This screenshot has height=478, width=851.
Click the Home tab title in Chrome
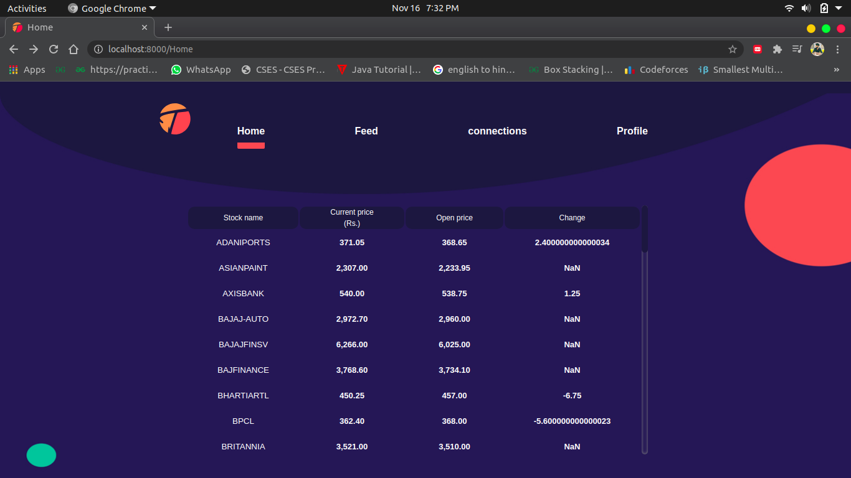click(40, 27)
